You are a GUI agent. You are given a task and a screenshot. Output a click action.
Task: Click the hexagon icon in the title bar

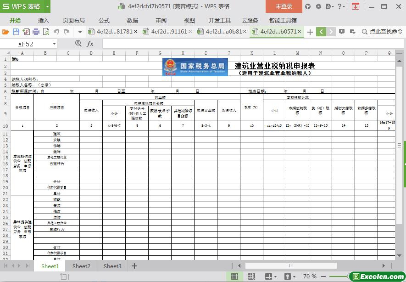(x=318, y=6)
